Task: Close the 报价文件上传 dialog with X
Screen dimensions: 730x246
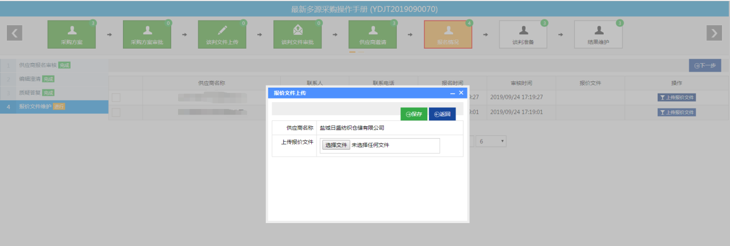Action: tap(461, 93)
